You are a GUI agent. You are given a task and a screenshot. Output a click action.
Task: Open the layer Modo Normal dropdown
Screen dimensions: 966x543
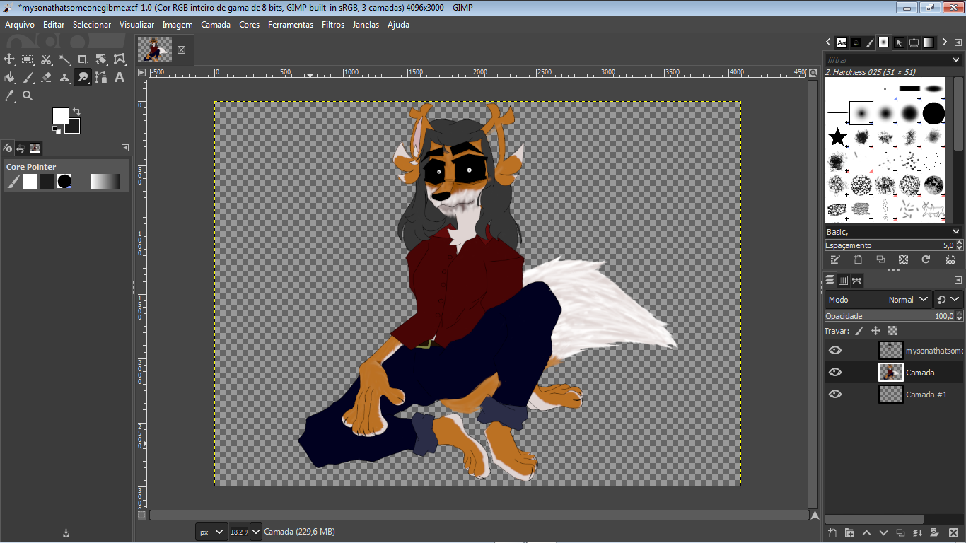point(879,300)
